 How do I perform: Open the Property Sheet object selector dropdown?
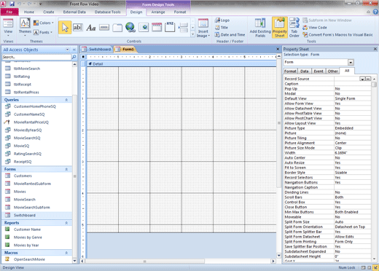coord(351,63)
